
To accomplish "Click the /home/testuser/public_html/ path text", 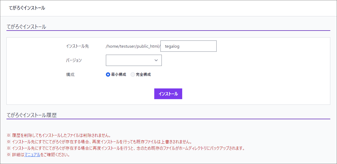I will [x=133, y=46].
